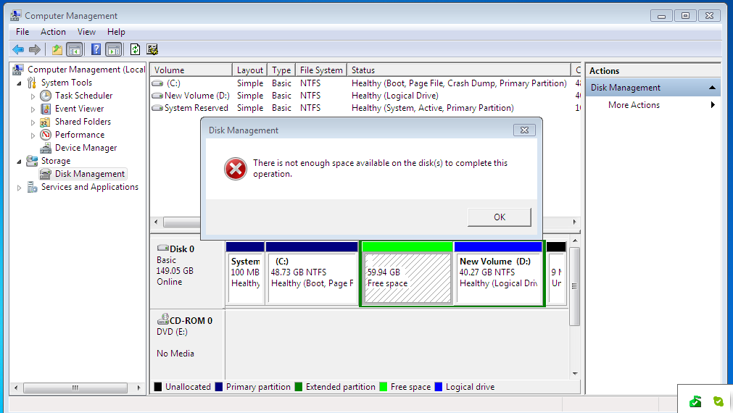
Task: Sort by the Layout column header
Action: [x=249, y=70]
